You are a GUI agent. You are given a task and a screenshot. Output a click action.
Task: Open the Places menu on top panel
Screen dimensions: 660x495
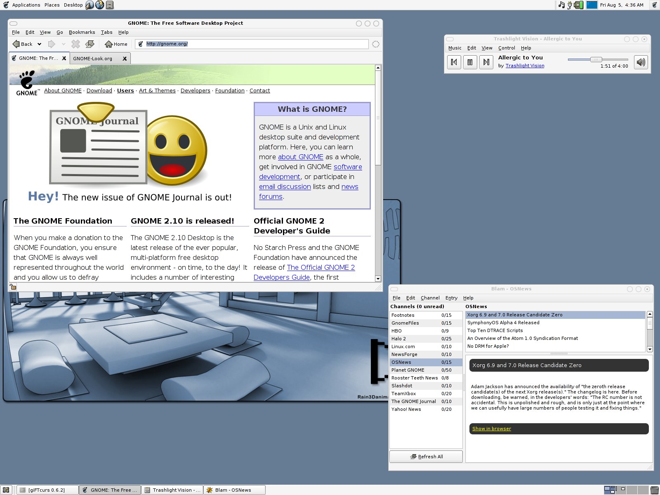tap(52, 5)
